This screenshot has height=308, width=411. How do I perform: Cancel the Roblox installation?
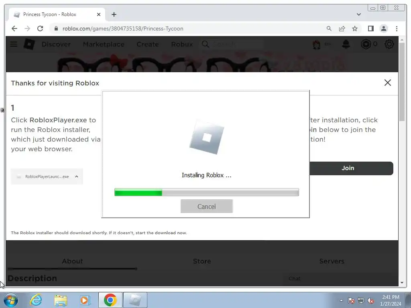point(207,207)
